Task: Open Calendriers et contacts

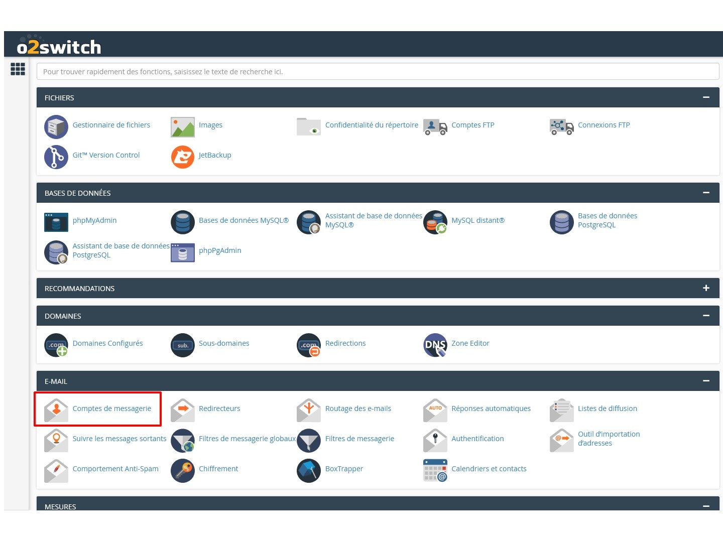Action: [x=489, y=469]
